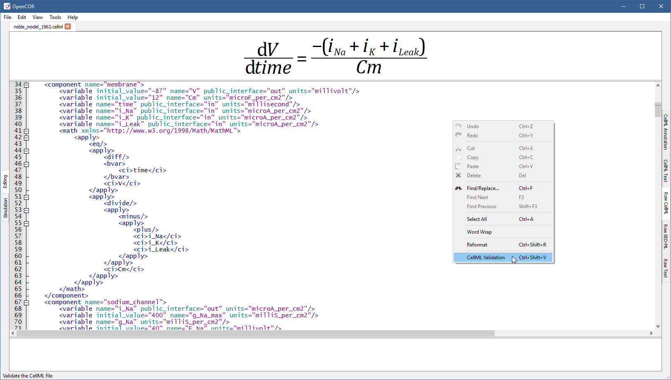671x380 pixels.
Task: Click the Find/Replace binoculars icon
Action: (458, 188)
